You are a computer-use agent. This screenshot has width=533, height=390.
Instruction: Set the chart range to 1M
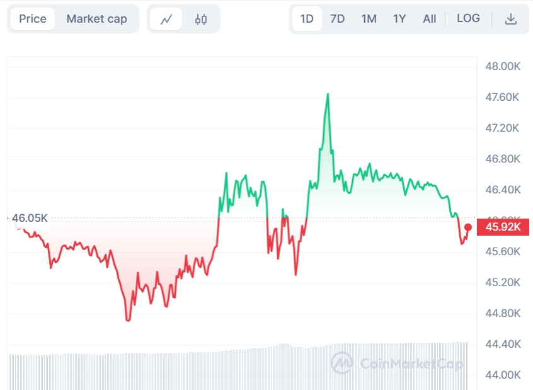coord(369,19)
